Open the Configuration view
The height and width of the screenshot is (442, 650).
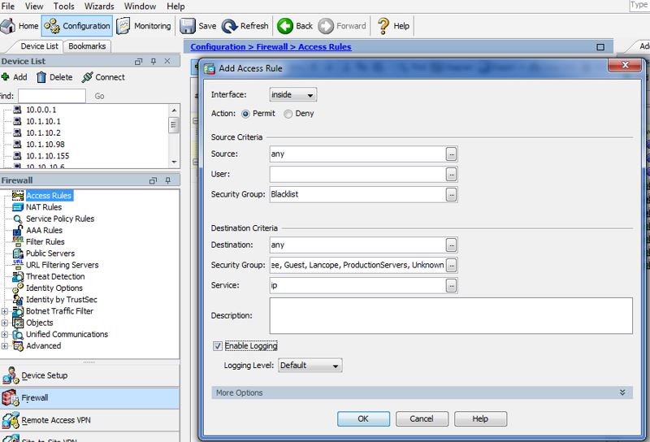pyautogui.click(x=77, y=26)
